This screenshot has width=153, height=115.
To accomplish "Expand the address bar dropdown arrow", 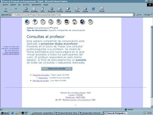I will tap(134, 15).
